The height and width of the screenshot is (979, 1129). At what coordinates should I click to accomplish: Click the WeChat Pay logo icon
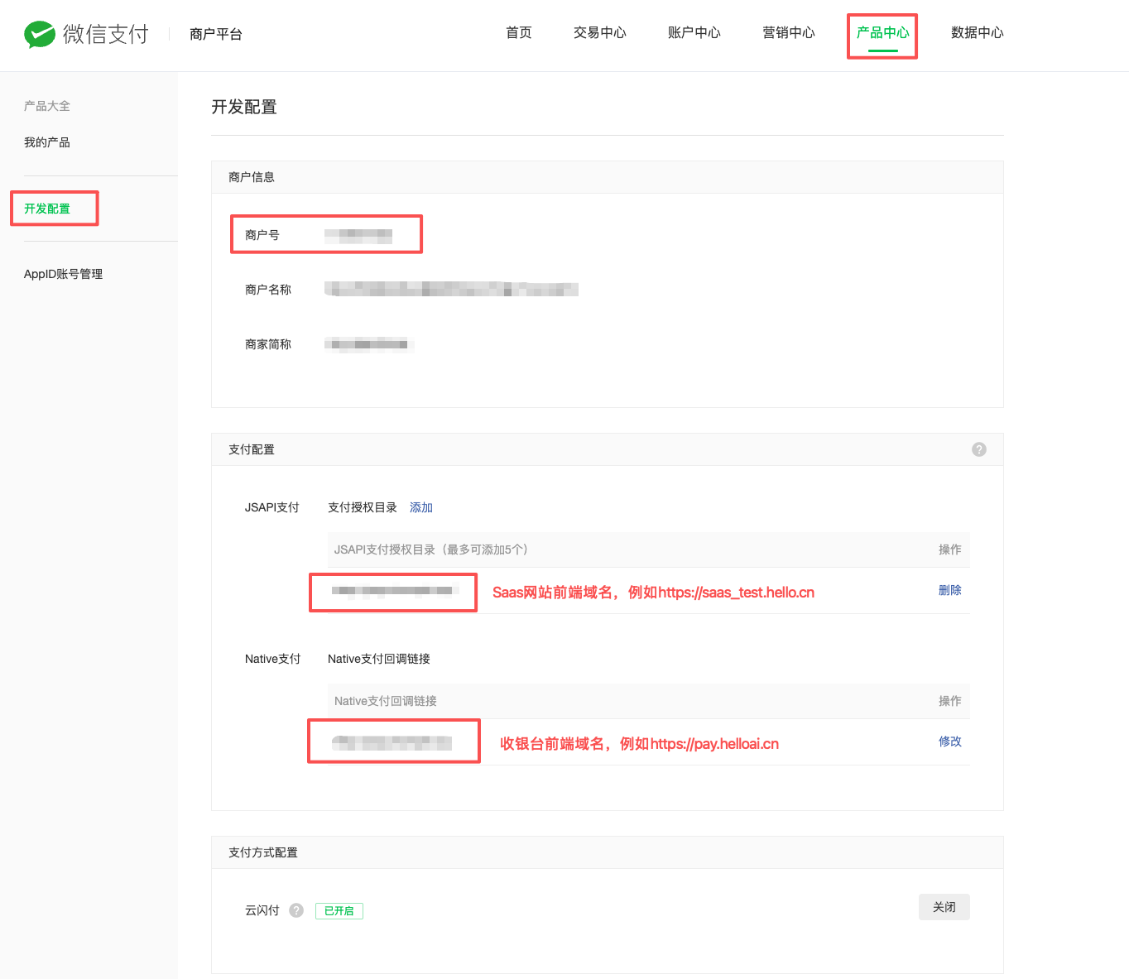[x=39, y=34]
